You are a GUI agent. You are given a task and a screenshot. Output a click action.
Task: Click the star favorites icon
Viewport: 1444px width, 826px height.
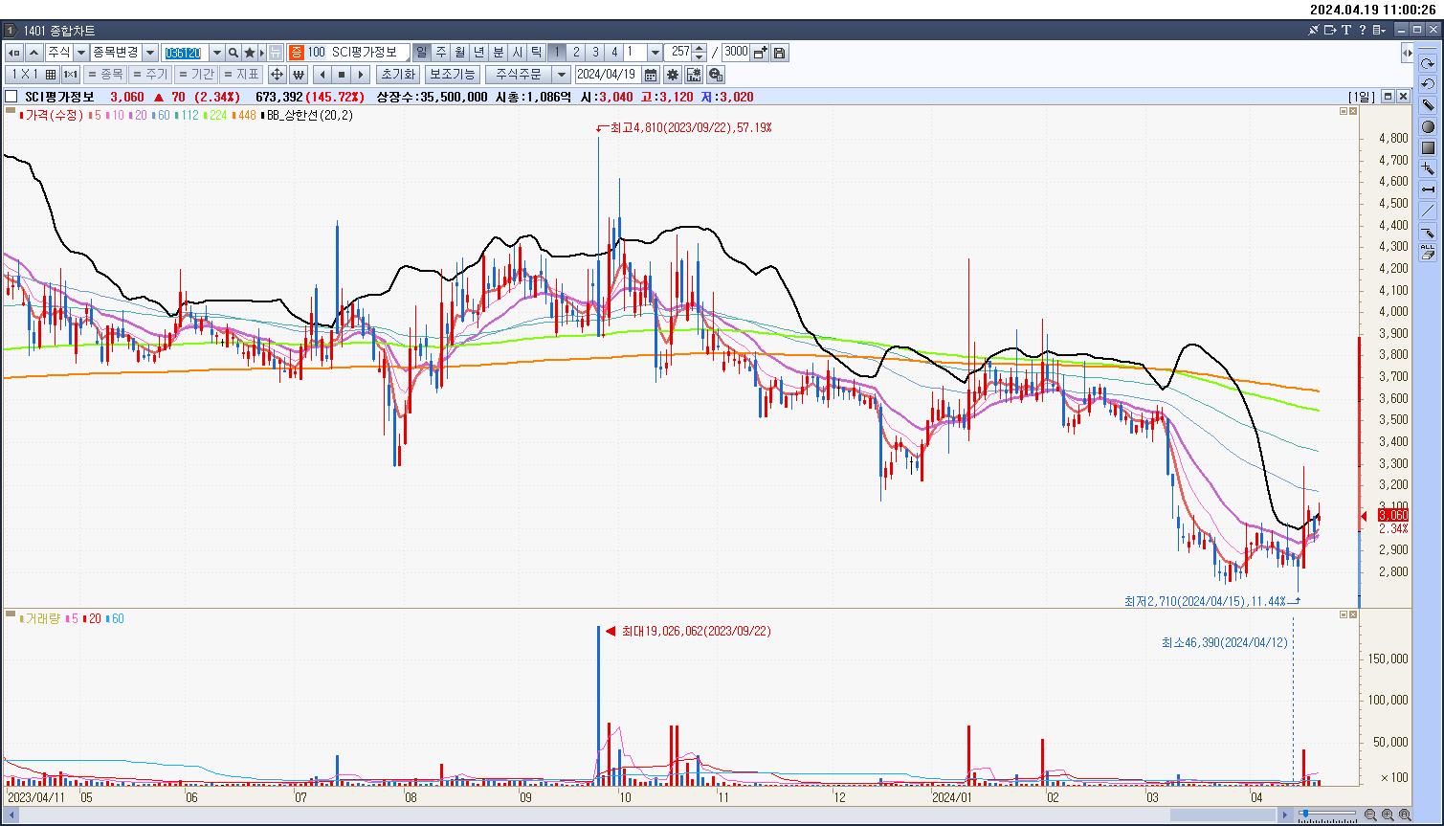click(x=250, y=53)
